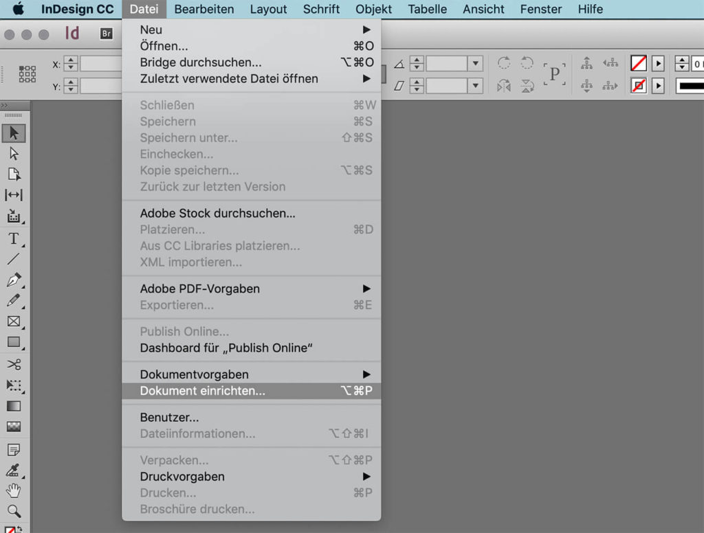This screenshot has width=704, height=533.
Task: Choose Öffnen... from the menu
Action: tap(252, 46)
